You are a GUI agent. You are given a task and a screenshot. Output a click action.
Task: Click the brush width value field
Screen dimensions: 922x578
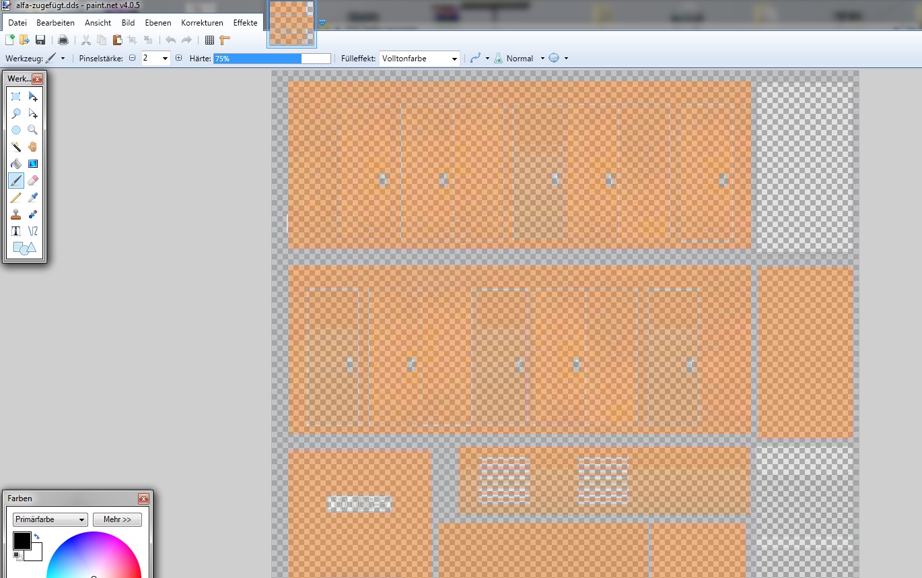150,59
